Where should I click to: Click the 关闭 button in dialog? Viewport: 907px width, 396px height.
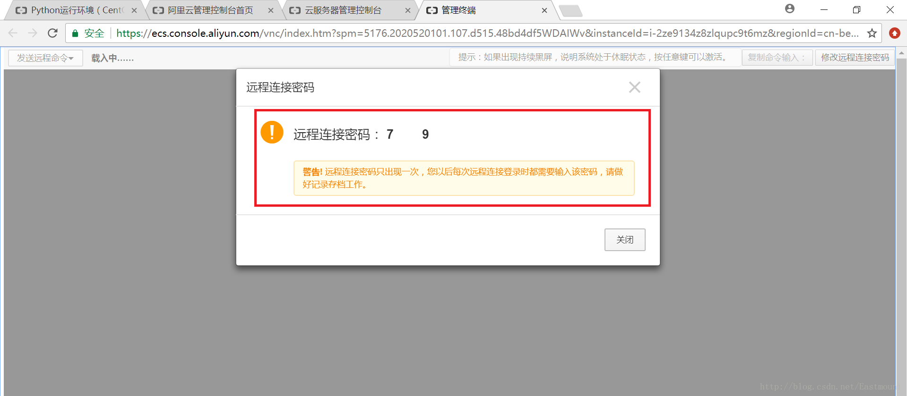point(625,240)
